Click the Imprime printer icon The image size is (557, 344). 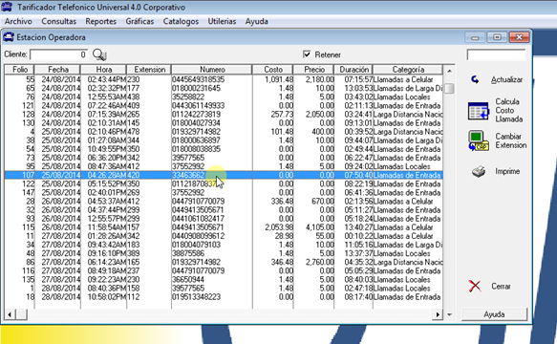click(479, 172)
